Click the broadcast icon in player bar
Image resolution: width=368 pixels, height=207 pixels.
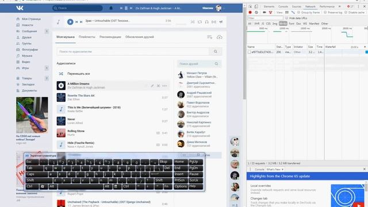pyautogui.click(x=213, y=22)
